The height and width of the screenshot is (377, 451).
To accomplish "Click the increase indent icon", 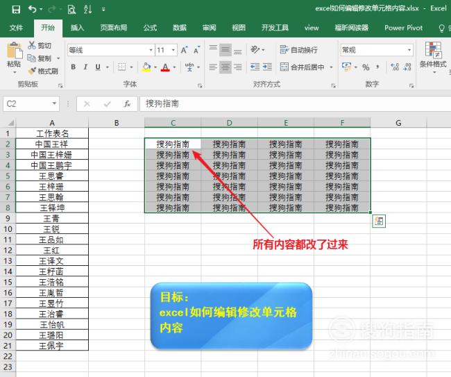I will tap(267, 67).
